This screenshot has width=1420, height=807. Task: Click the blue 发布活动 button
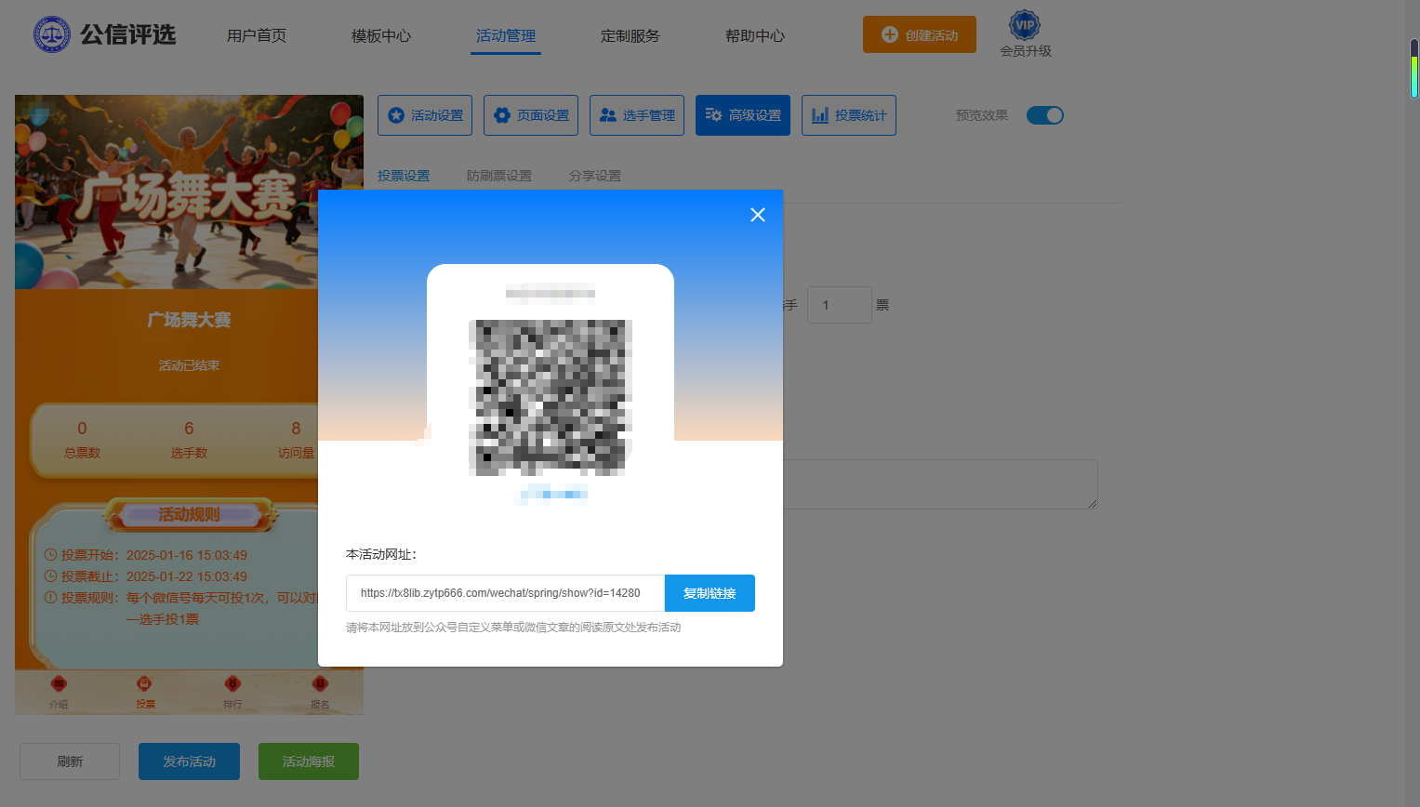189,761
